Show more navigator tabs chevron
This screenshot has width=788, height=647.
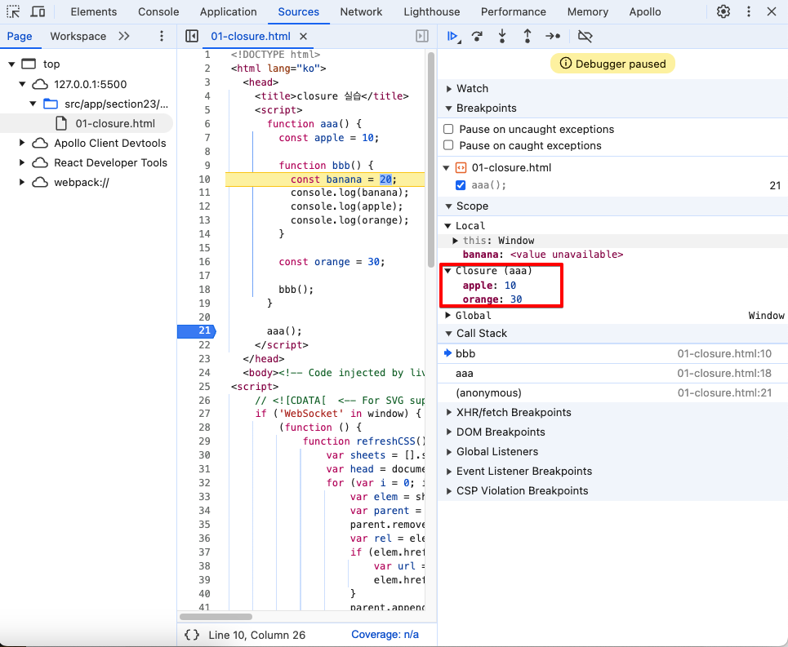click(x=124, y=36)
